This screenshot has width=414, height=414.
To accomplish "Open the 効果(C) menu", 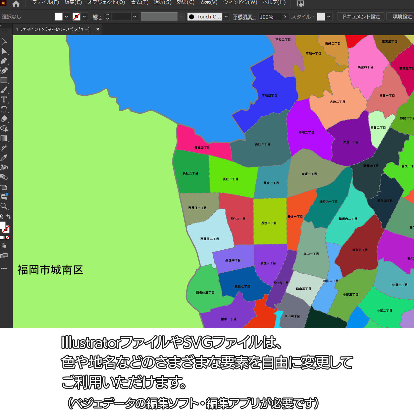I will 186,3.
